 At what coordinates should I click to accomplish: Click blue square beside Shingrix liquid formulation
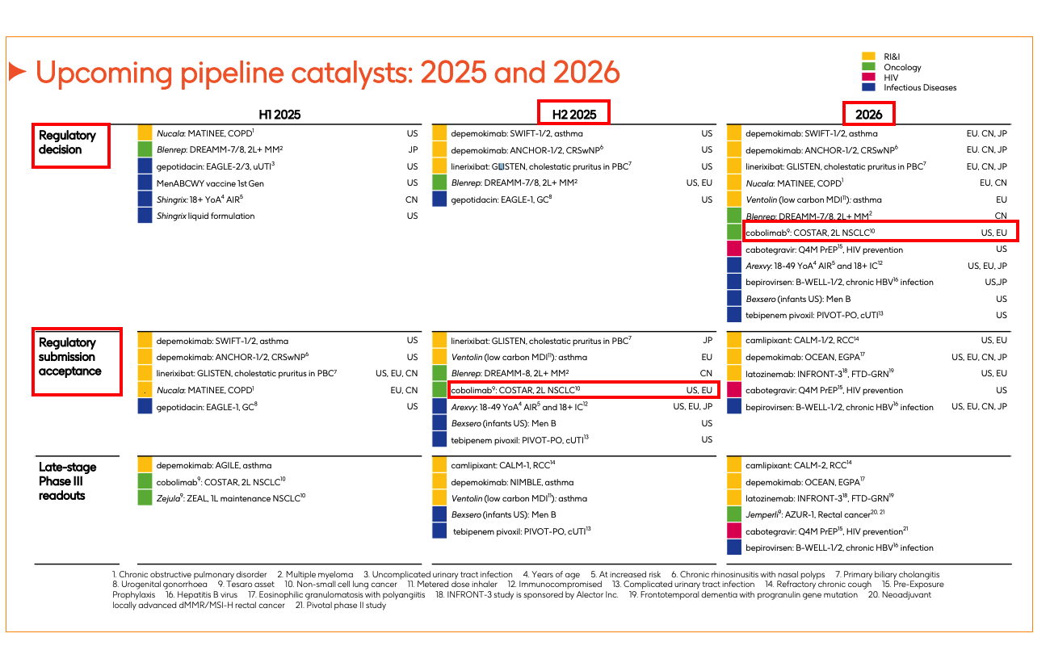145,216
